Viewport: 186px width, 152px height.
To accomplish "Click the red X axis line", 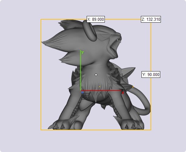I will pyautogui.click(x=101, y=90).
